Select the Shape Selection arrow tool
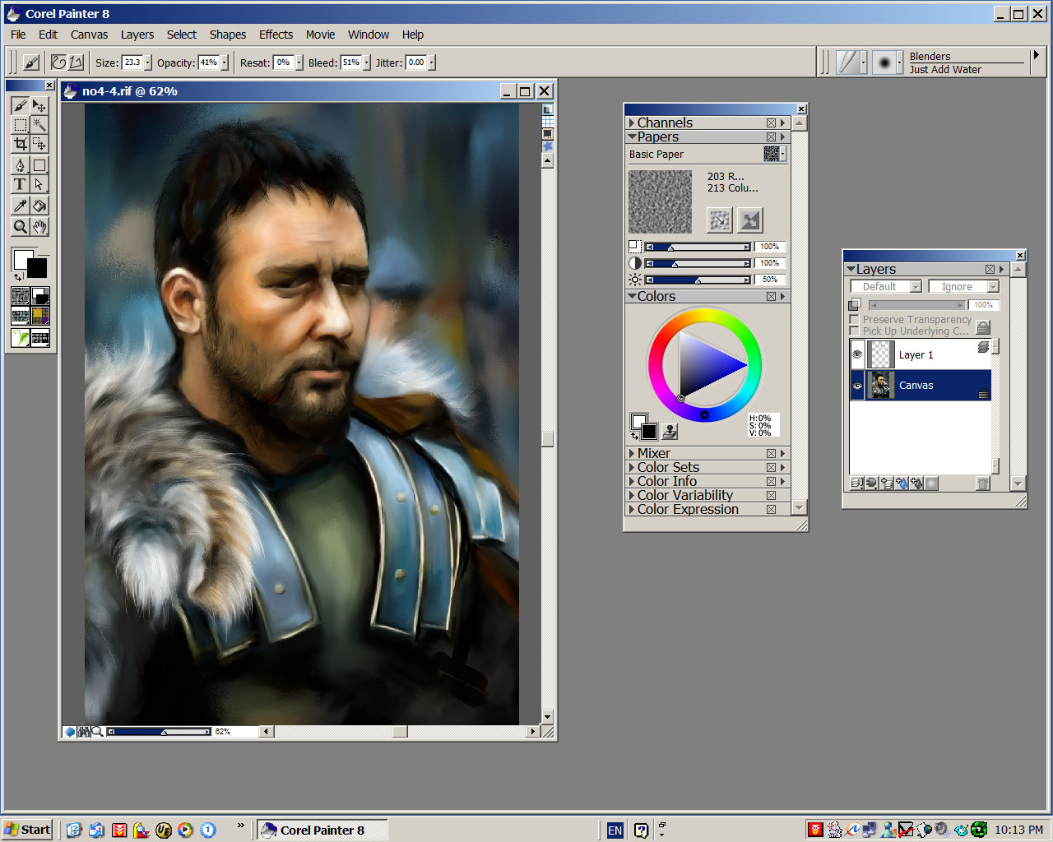Image resolution: width=1053 pixels, height=842 pixels. 39,184
